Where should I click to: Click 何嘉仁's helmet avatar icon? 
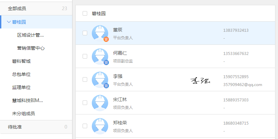click(x=100, y=56)
